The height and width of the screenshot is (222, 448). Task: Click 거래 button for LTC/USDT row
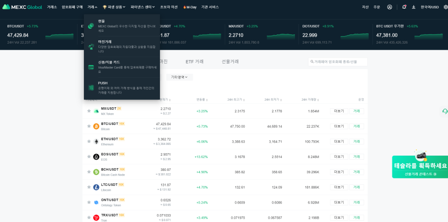tap(357, 187)
